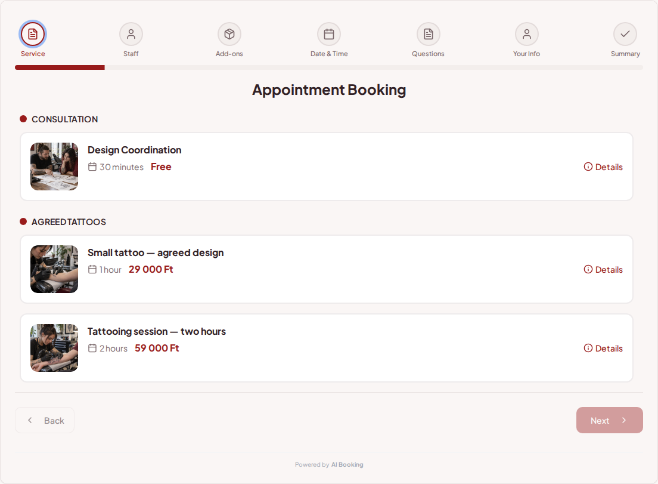This screenshot has width=658, height=484.
Task: Click the Service step label
Action: [x=33, y=54]
